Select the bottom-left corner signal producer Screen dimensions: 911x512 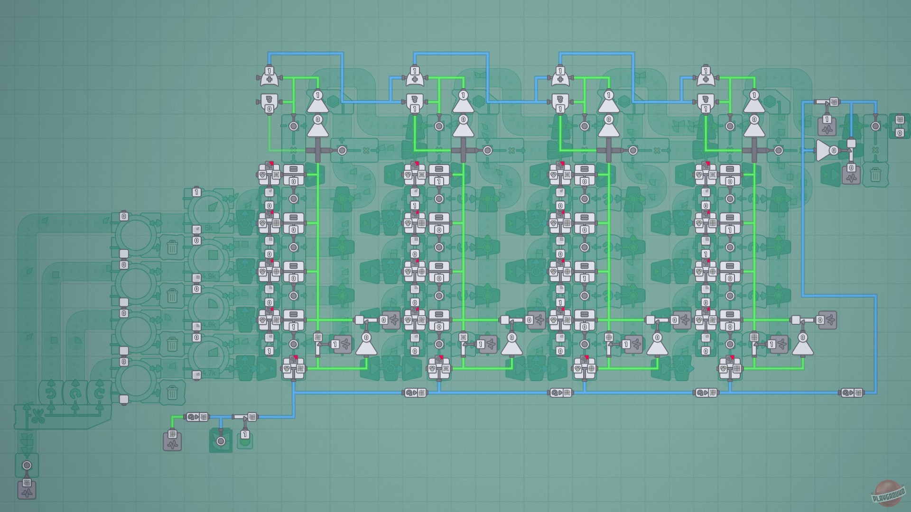27,489
